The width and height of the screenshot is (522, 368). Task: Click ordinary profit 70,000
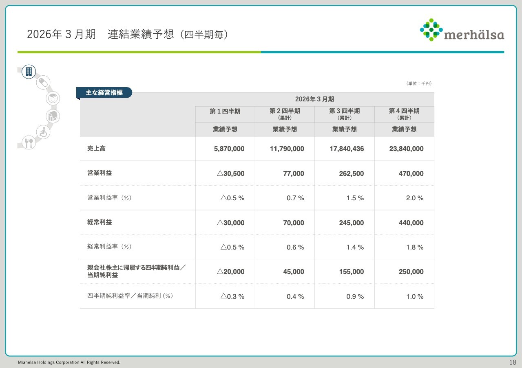(x=293, y=223)
